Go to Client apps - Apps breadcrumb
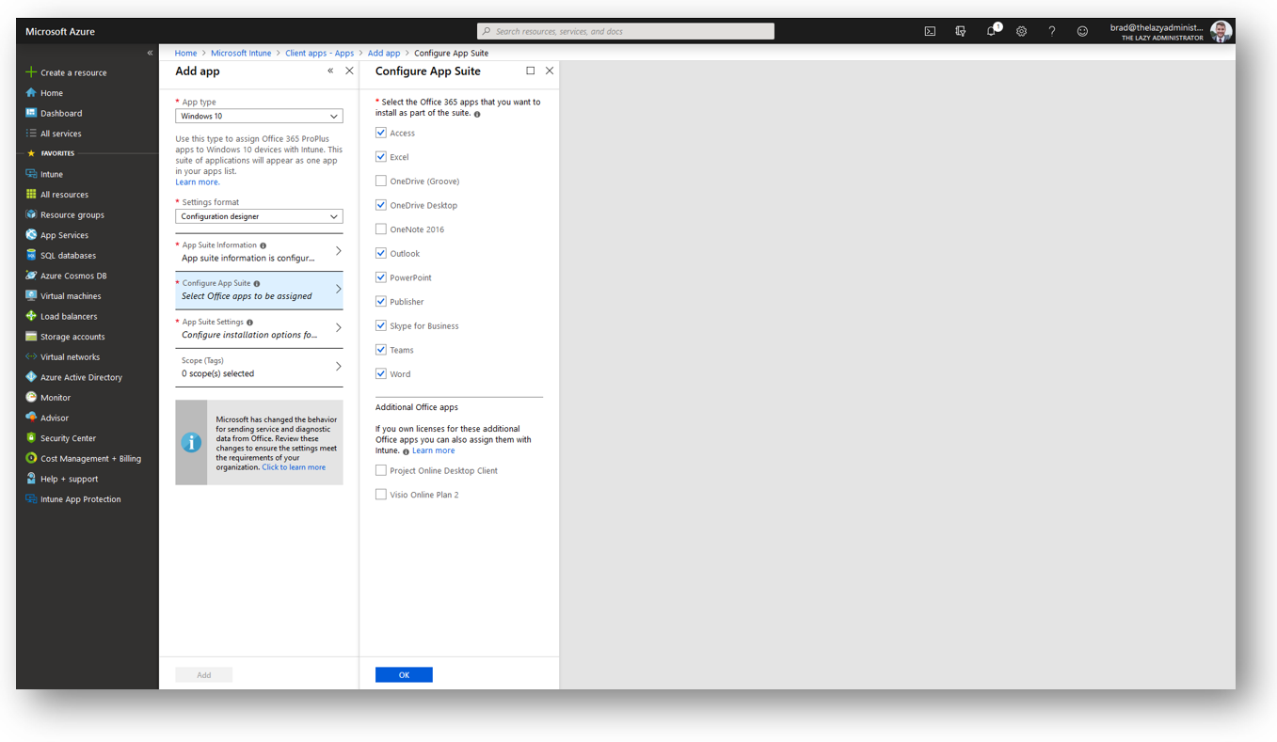The height and width of the screenshot is (742, 1277). (320, 54)
